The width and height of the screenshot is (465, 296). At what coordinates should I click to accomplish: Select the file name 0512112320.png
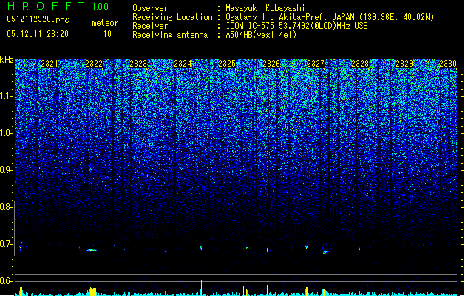point(38,19)
